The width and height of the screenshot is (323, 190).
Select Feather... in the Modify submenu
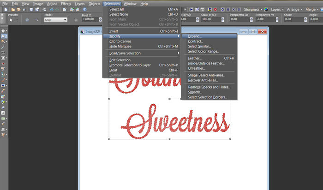click(195, 58)
